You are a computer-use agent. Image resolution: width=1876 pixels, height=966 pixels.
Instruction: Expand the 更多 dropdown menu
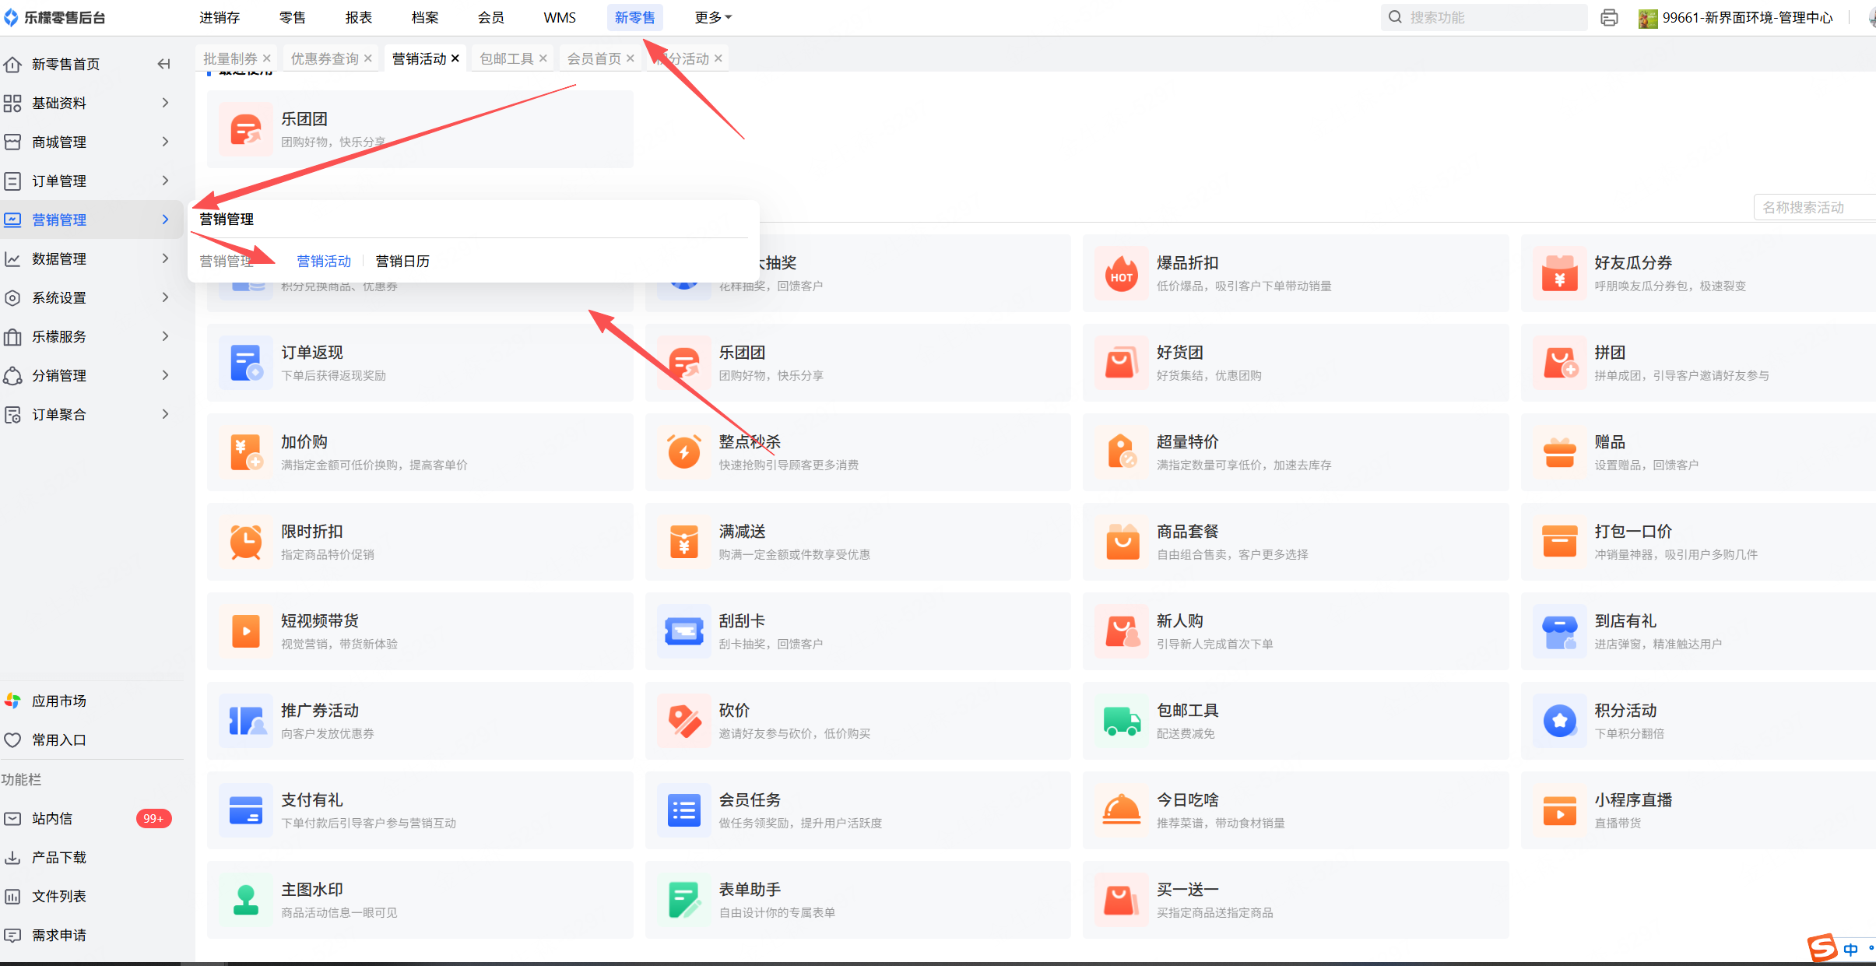point(713,17)
